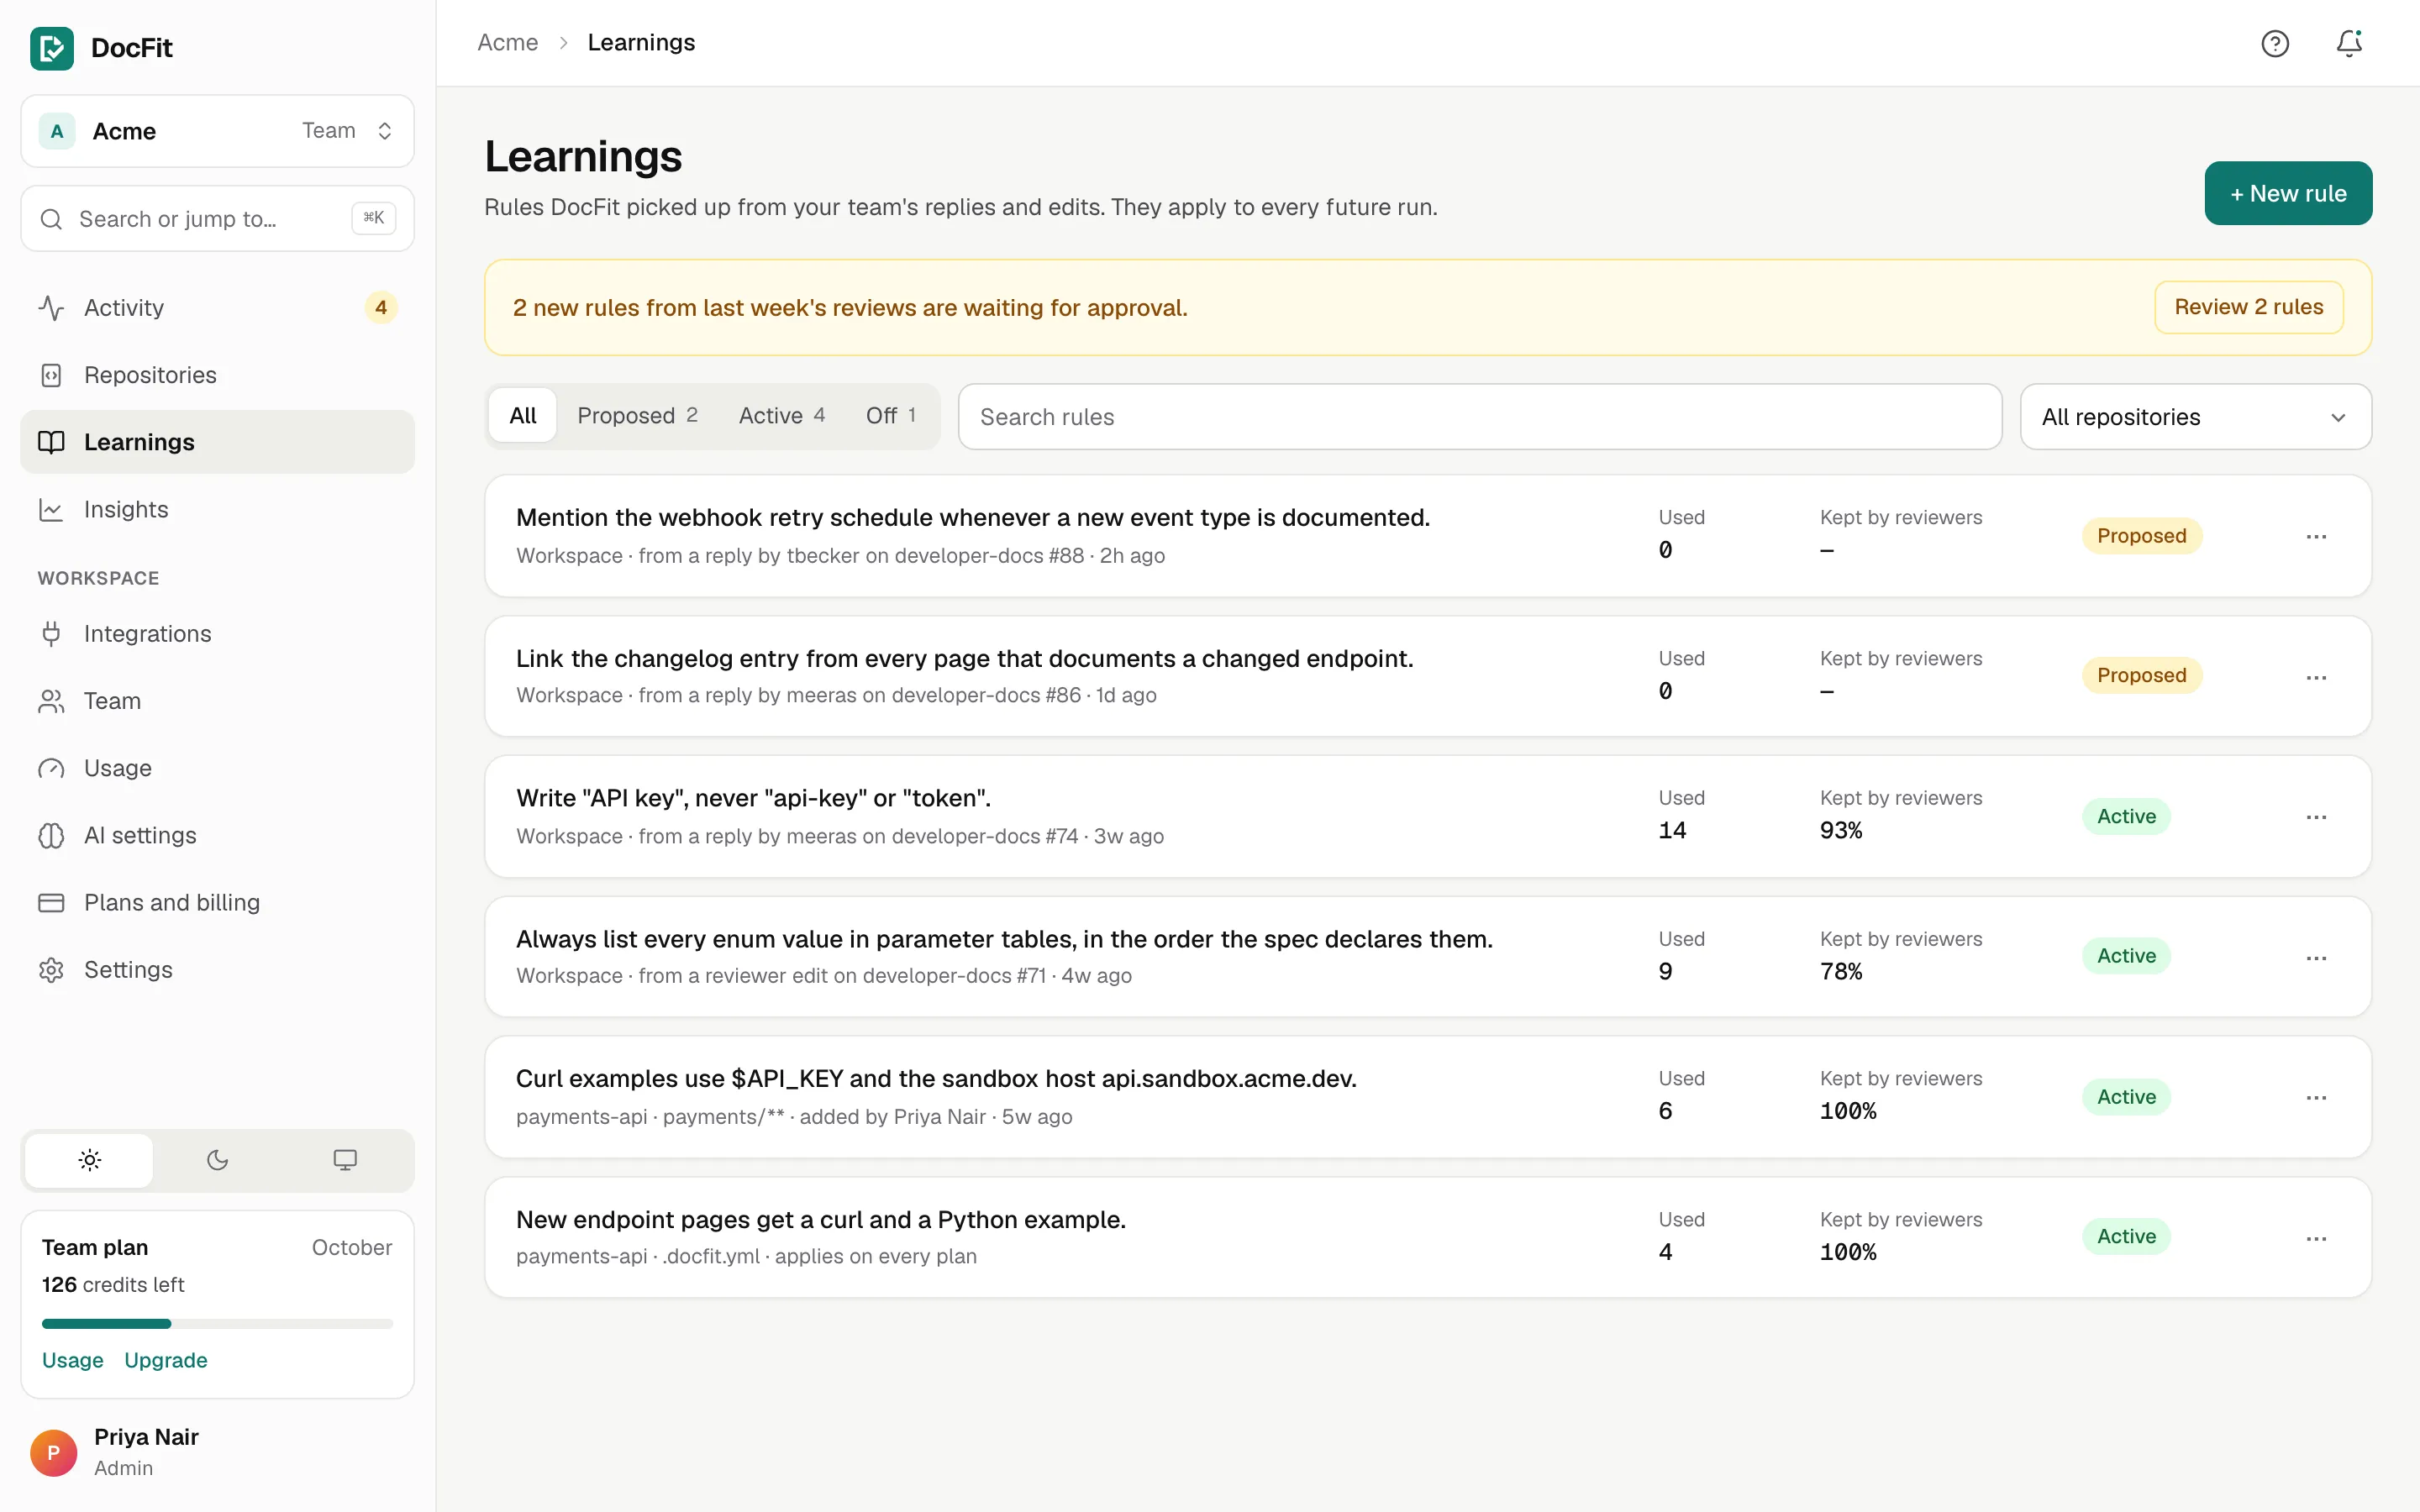
Task: Select the Active filter tab
Action: [781, 416]
